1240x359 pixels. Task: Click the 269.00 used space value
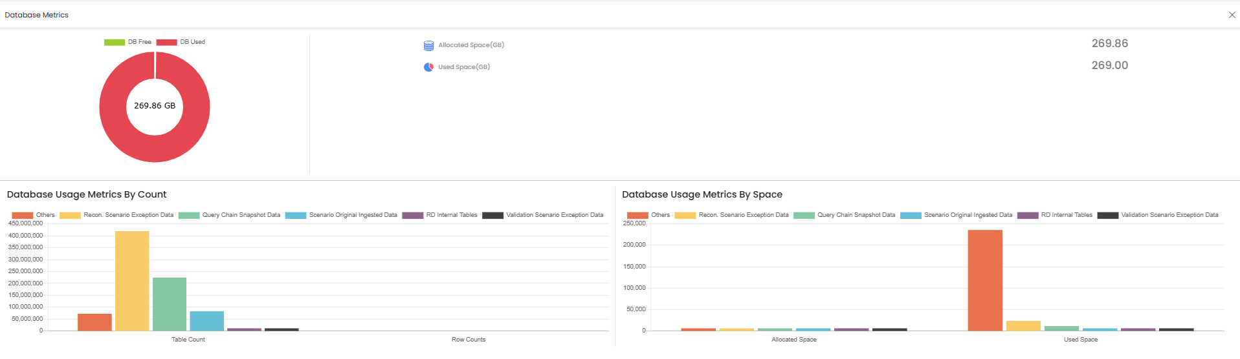[1110, 65]
